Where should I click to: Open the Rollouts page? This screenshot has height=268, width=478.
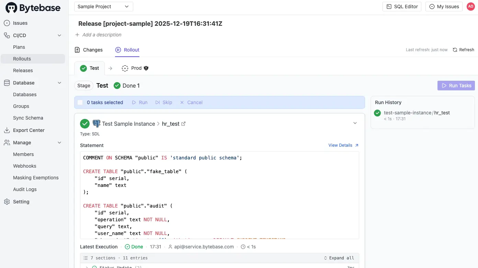coord(33,59)
